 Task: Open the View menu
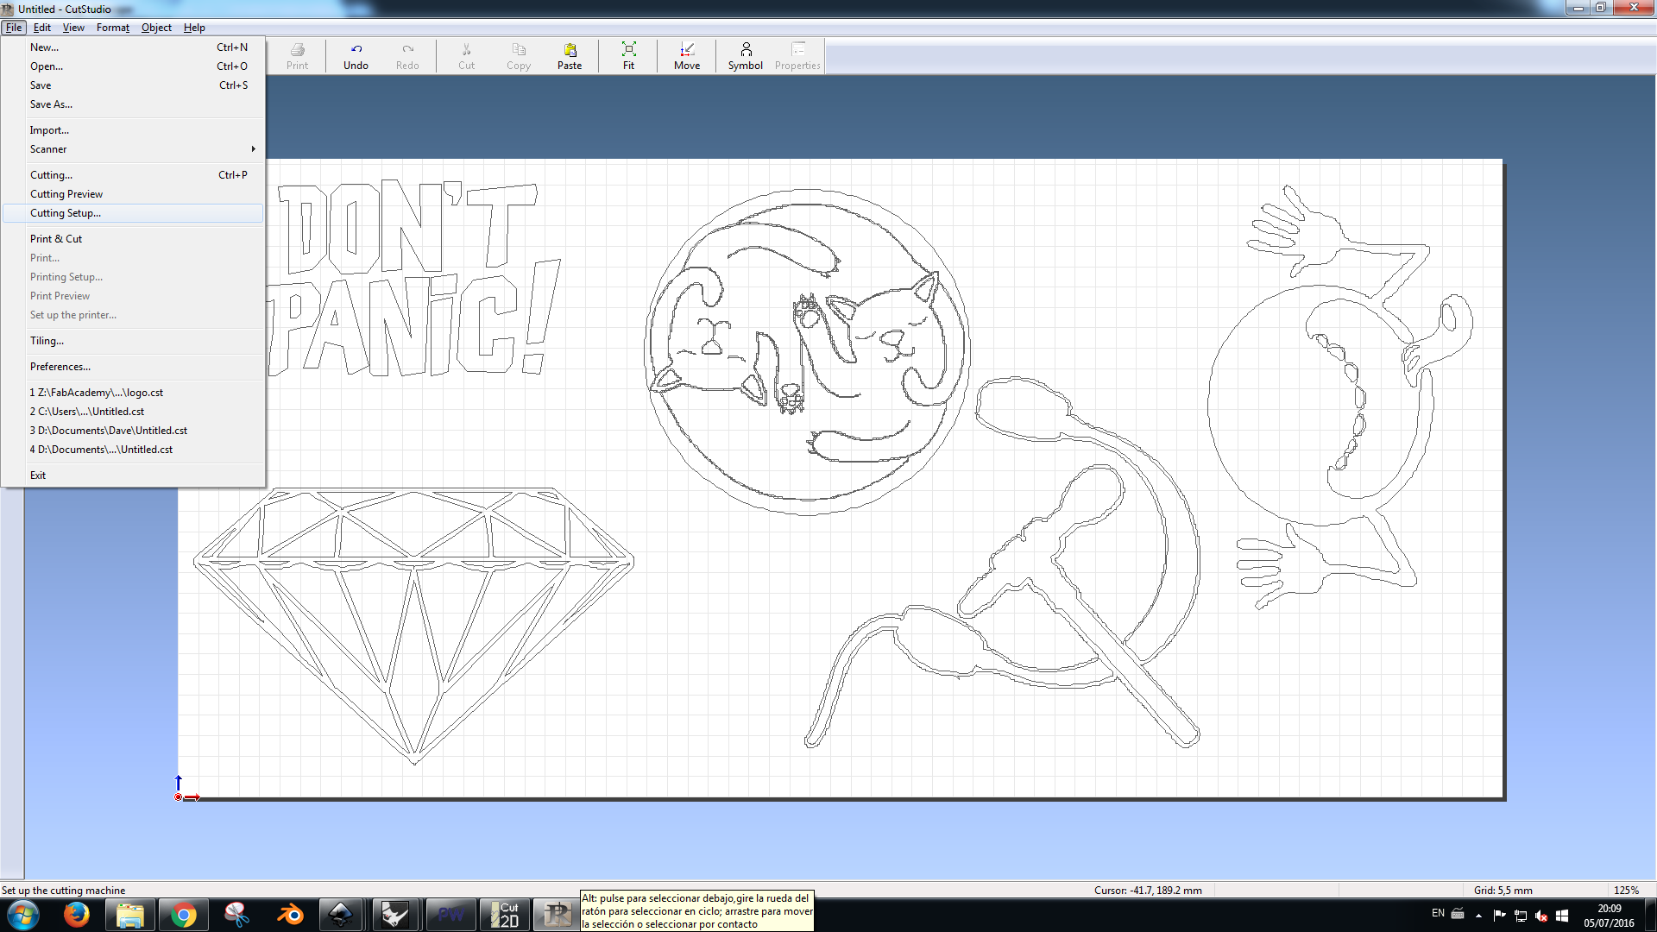coord(73,28)
